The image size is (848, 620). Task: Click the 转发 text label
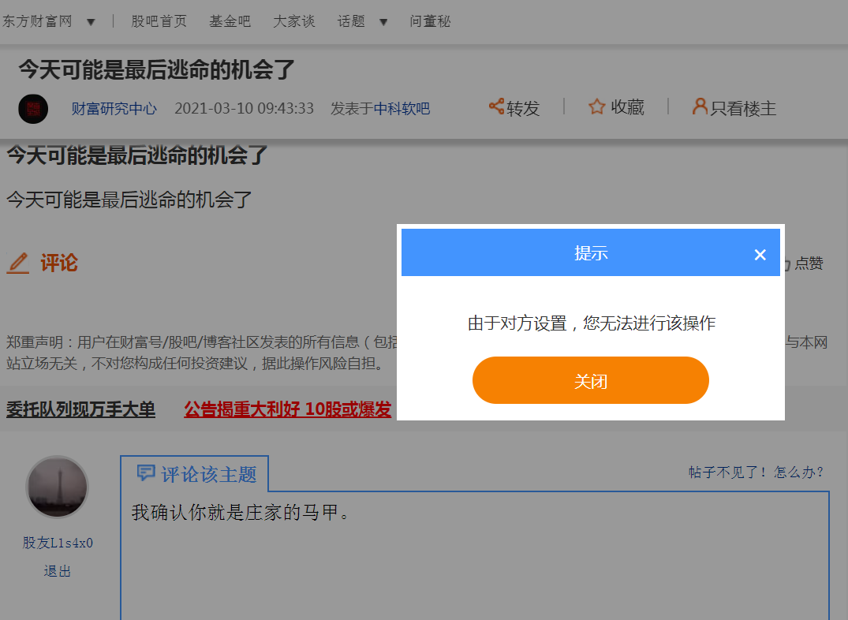(523, 108)
